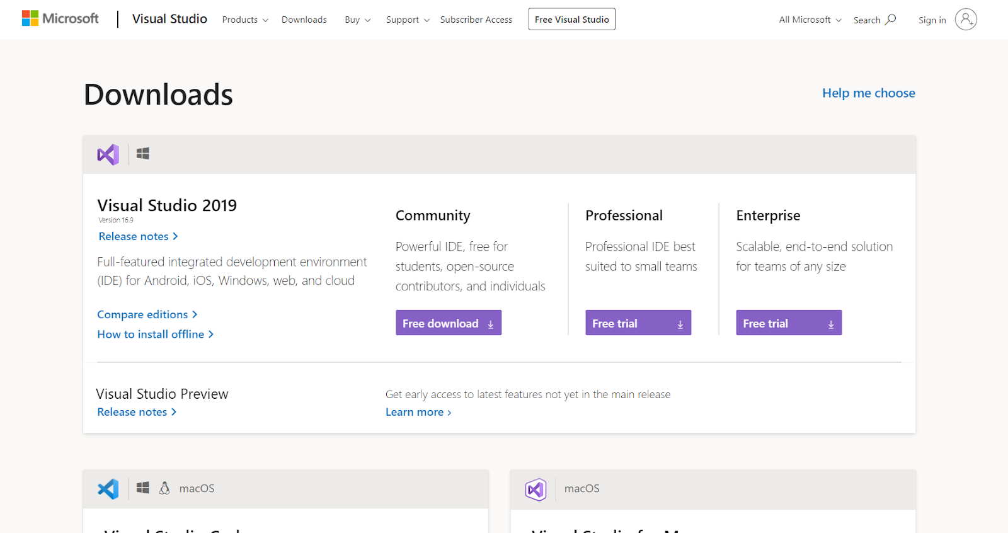This screenshot has width=1008, height=533.
Task: Click the Windows icon in VS Code card
Action: pos(143,488)
